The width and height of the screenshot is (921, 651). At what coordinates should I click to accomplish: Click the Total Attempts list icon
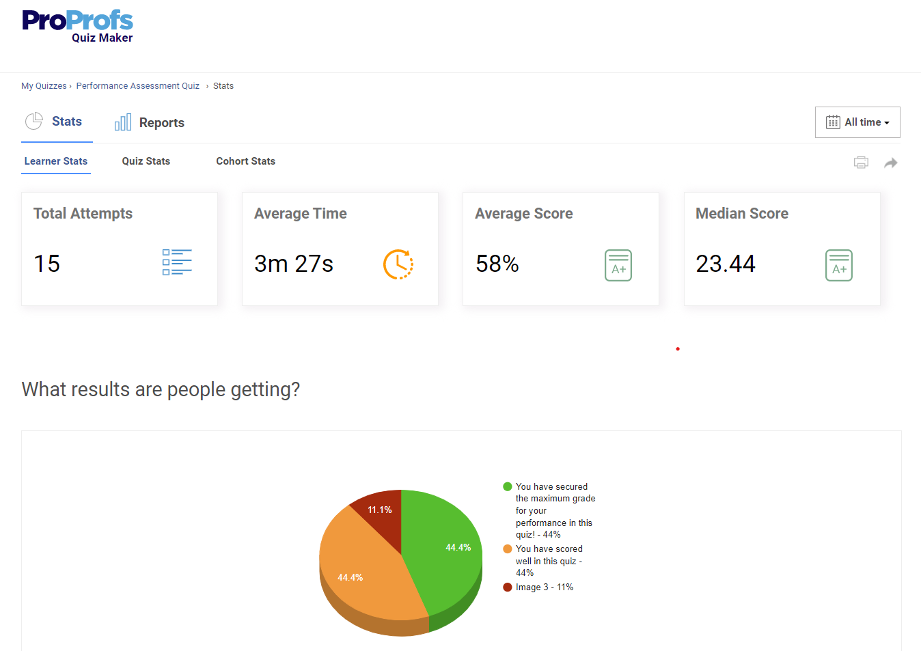[x=176, y=262]
